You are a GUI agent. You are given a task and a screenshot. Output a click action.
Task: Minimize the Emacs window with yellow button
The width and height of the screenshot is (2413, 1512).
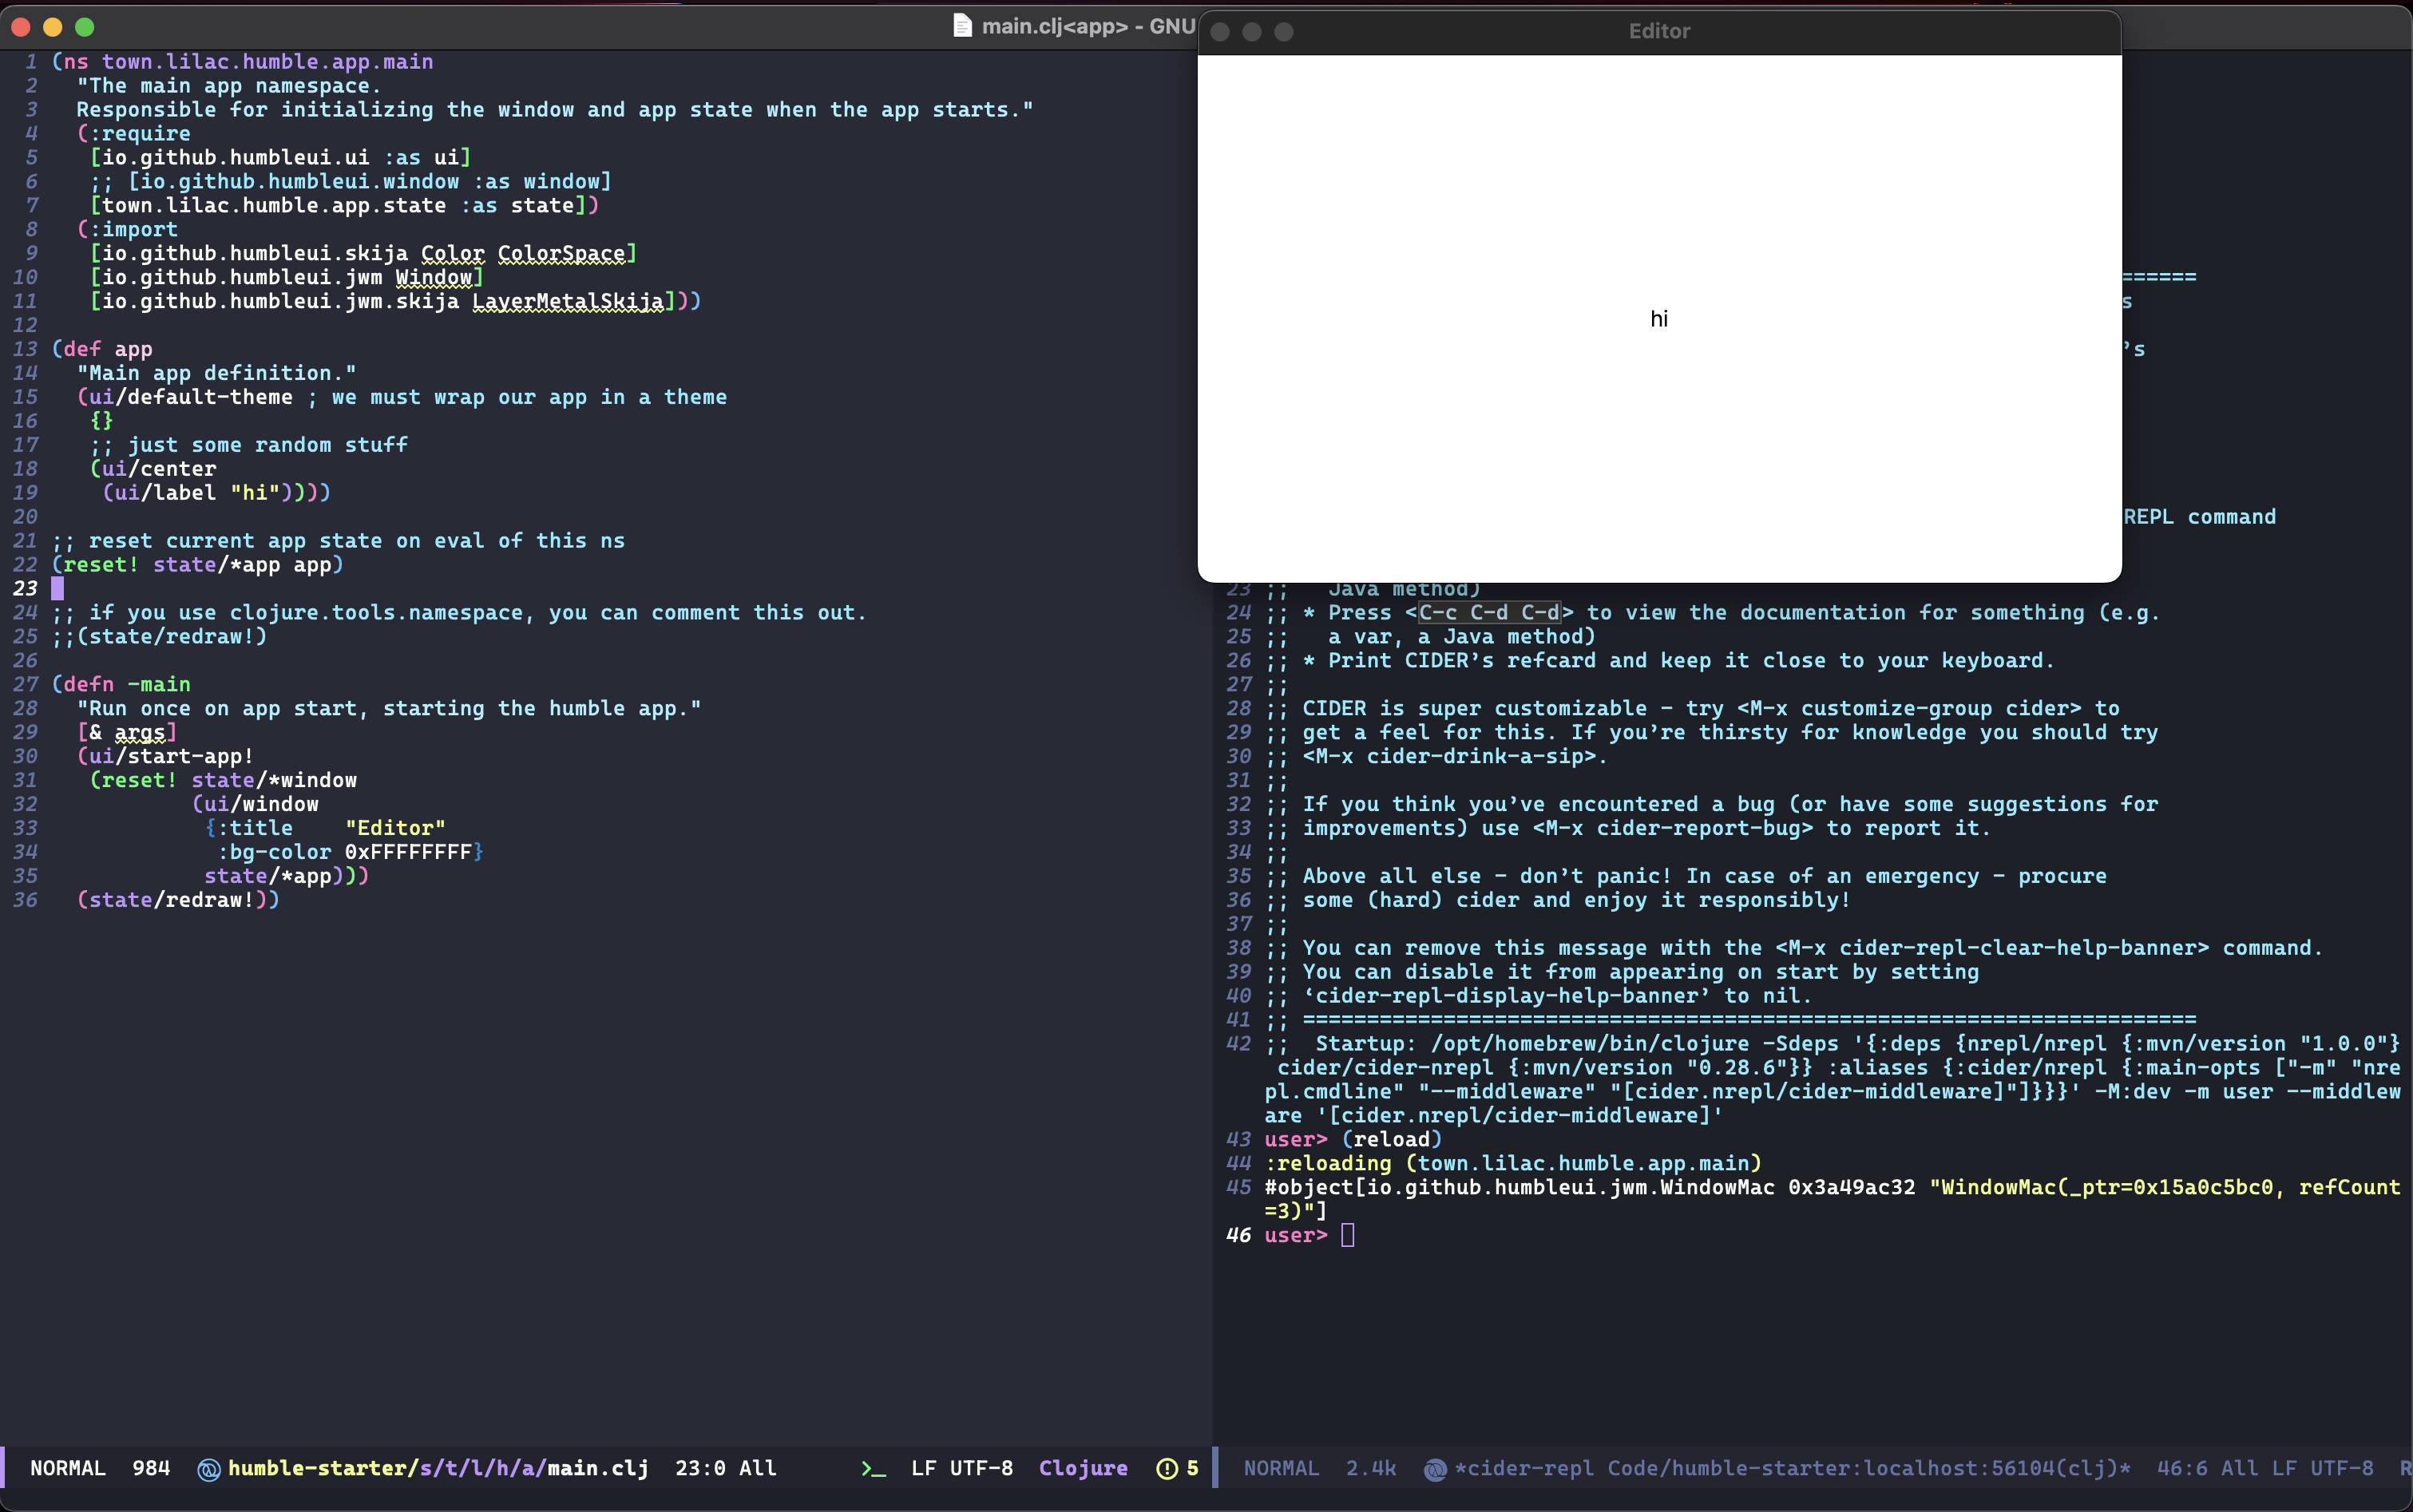pyautogui.click(x=53, y=27)
